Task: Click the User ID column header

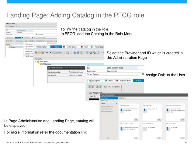Action: click(x=92, y=96)
